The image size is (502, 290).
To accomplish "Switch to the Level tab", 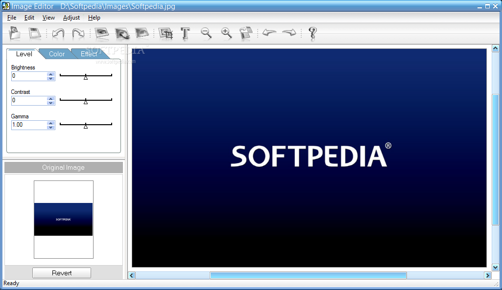I will (x=24, y=54).
